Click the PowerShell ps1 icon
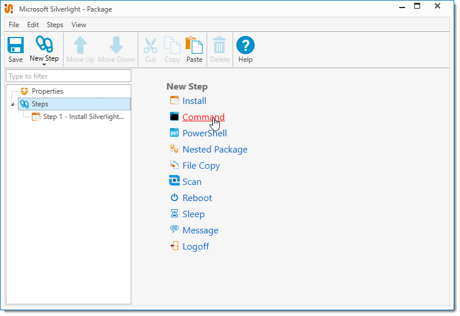Screen dimensions: 460x316 point(174,133)
